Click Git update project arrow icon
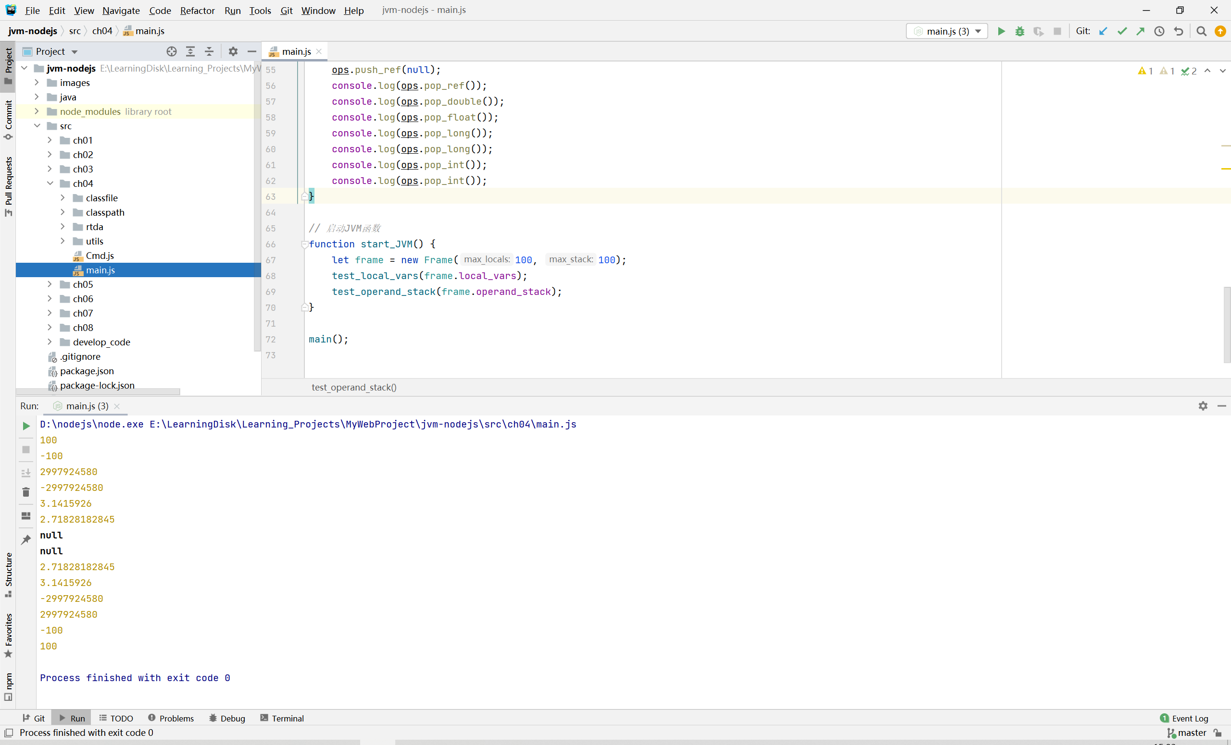The image size is (1231, 745). (x=1103, y=31)
